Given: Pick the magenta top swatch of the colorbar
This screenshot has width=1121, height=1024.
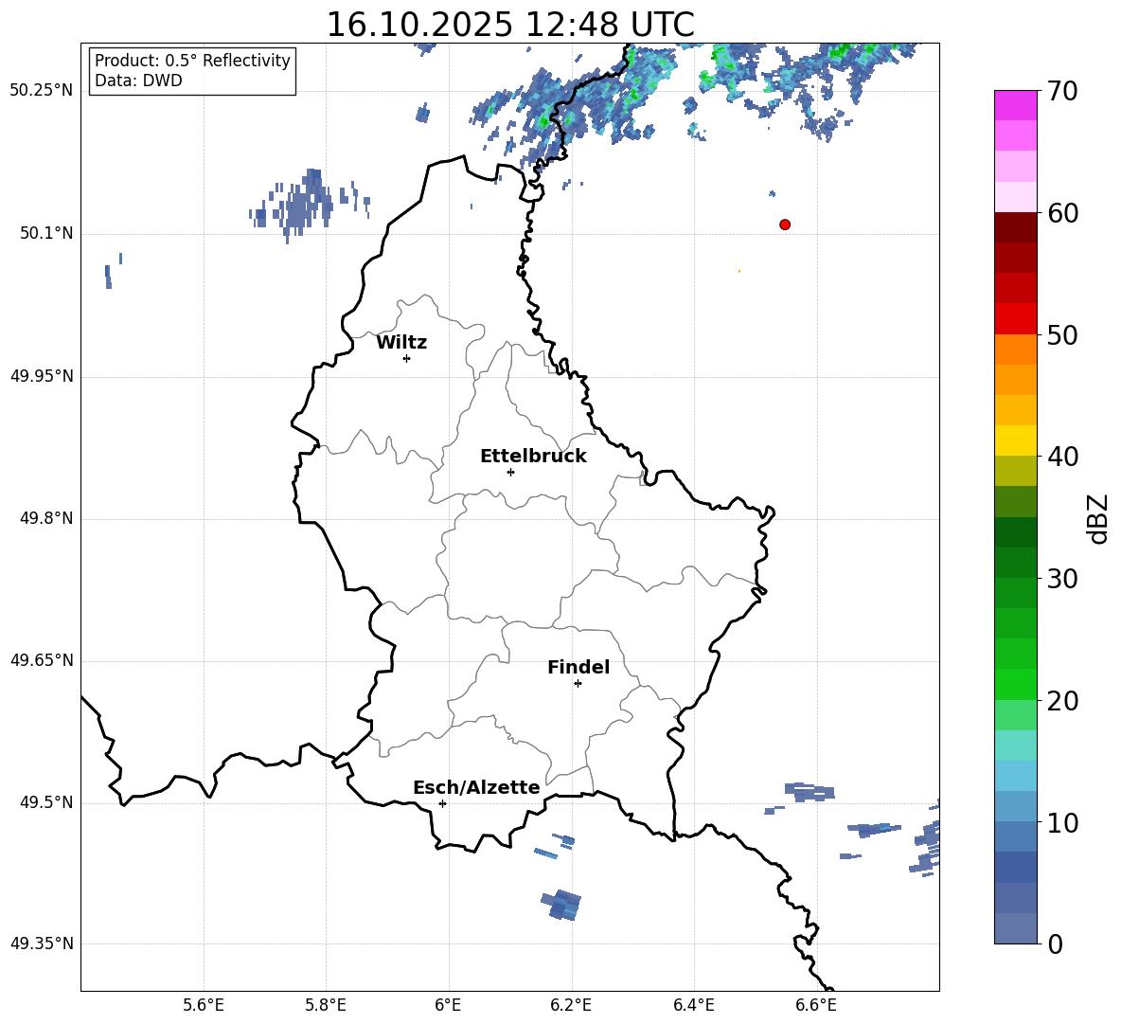Looking at the screenshot, I should (x=1016, y=105).
